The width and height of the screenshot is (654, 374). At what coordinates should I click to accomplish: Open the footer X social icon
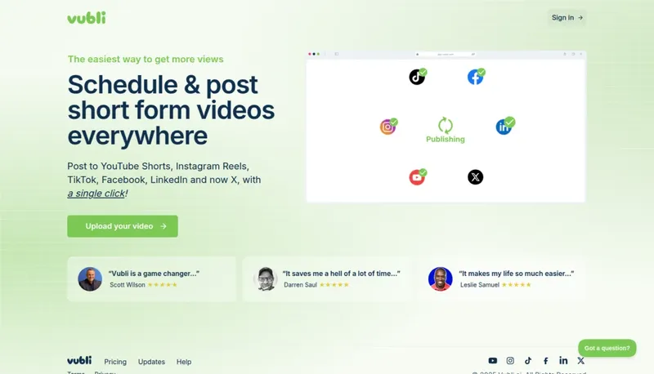coord(581,361)
